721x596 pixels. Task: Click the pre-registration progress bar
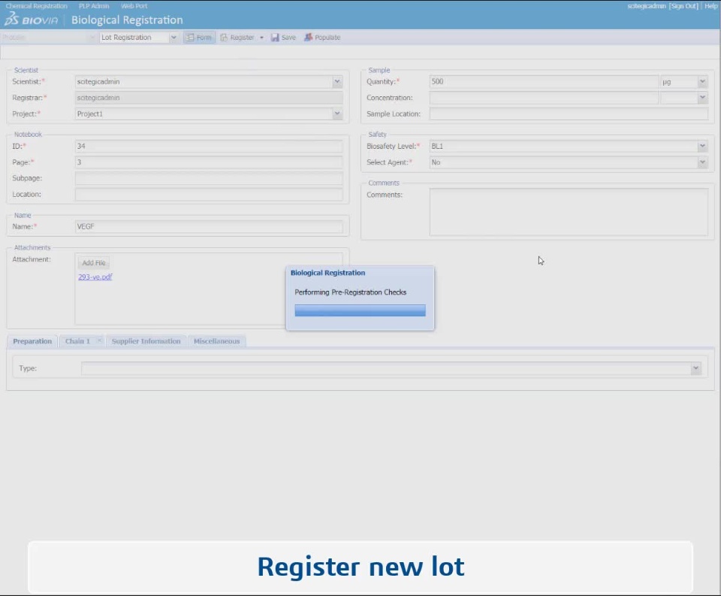tap(360, 310)
